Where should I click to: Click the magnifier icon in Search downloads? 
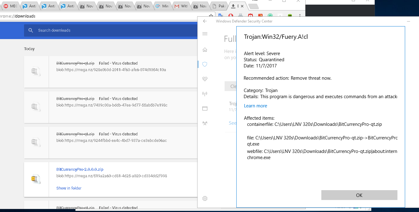click(31, 30)
